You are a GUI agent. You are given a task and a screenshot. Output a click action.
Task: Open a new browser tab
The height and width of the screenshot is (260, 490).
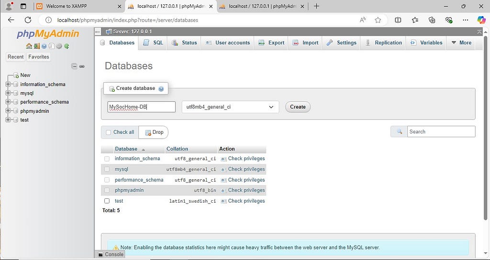click(x=316, y=6)
